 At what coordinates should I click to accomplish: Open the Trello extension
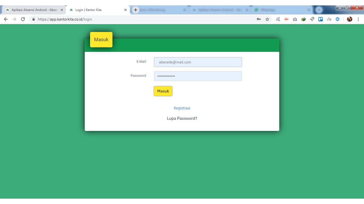320,19
